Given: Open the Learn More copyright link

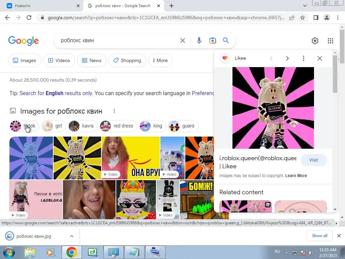Looking at the screenshot, I should [296, 175].
